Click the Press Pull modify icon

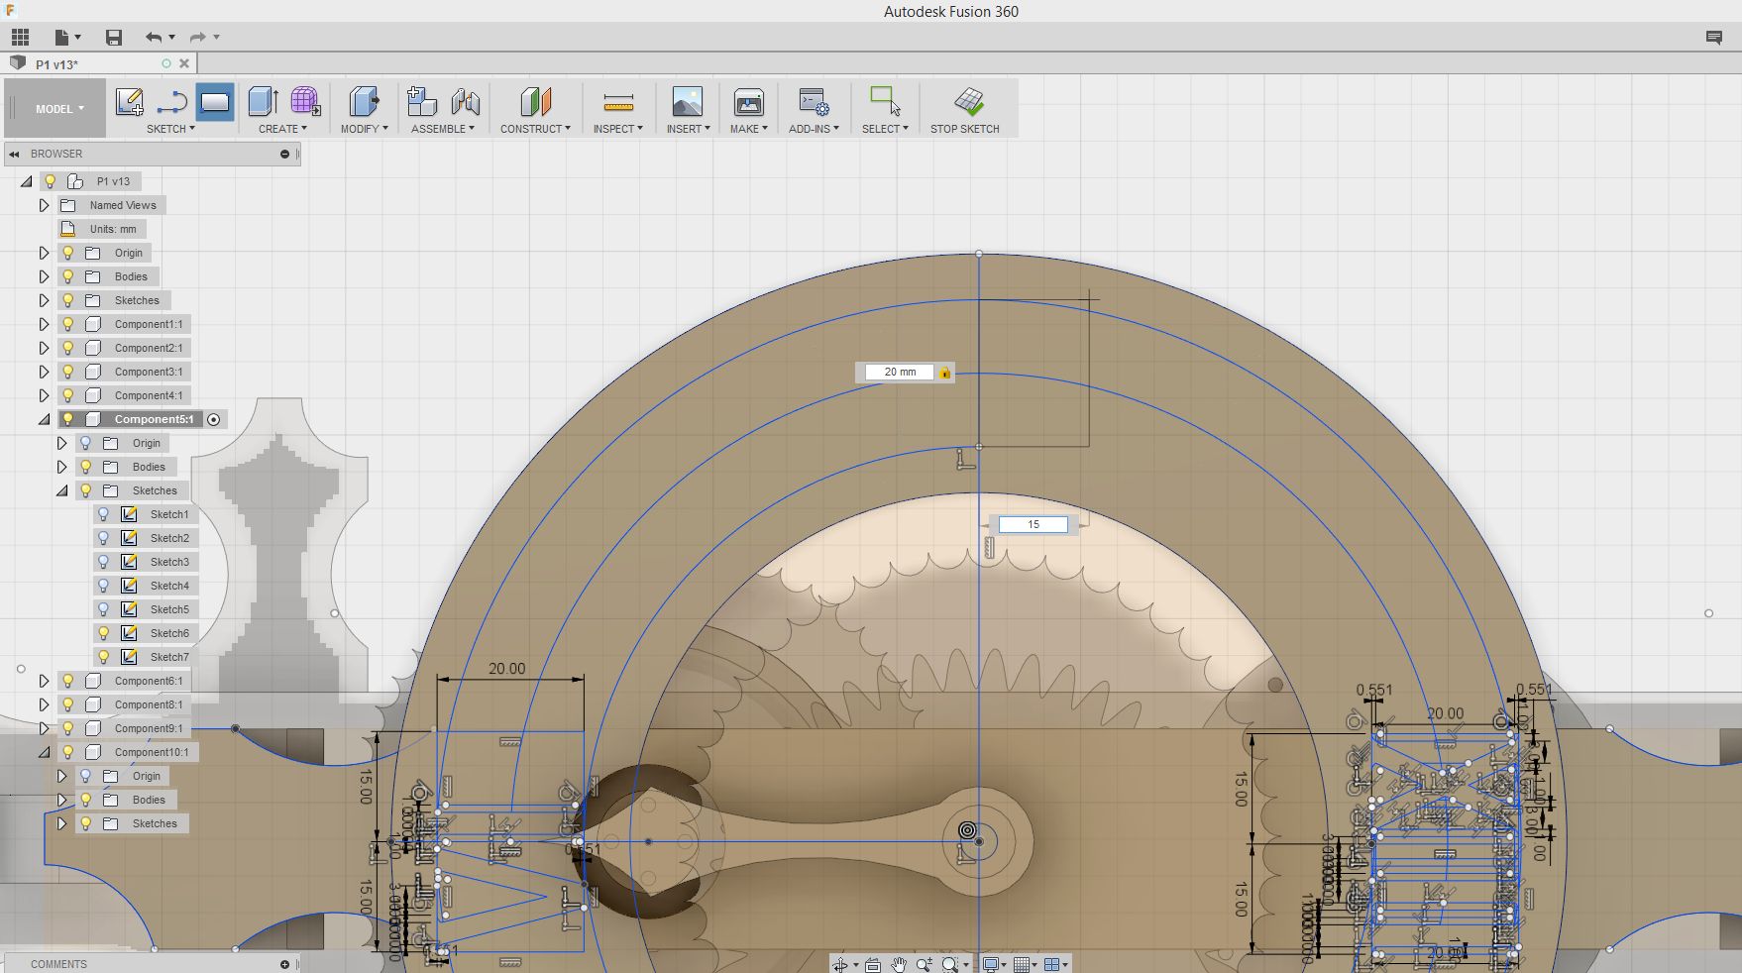[364, 101]
